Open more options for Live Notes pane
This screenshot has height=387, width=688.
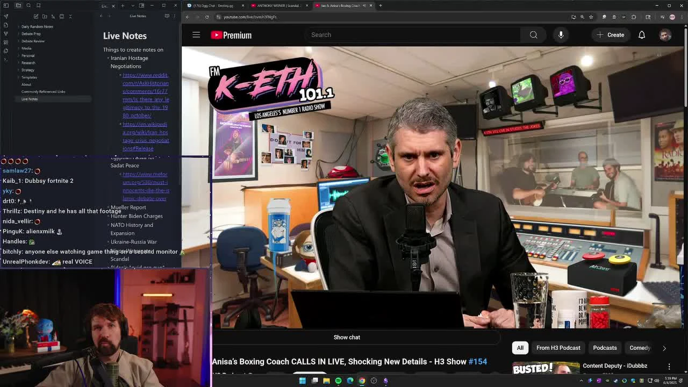(174, 16)
